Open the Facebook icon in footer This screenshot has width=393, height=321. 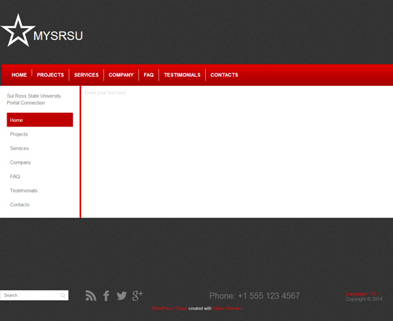coord(106,296)
